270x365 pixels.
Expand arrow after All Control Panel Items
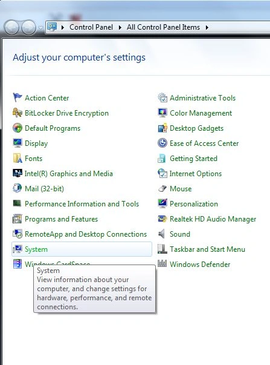tap(207, 27)
